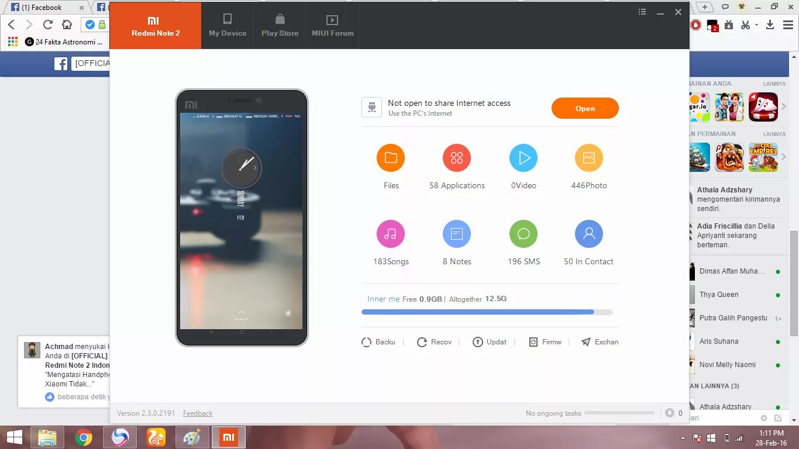This screenshot has width=799, height=449.
Task: Click the Facebook logo in page header
Action: coord(61,63)
